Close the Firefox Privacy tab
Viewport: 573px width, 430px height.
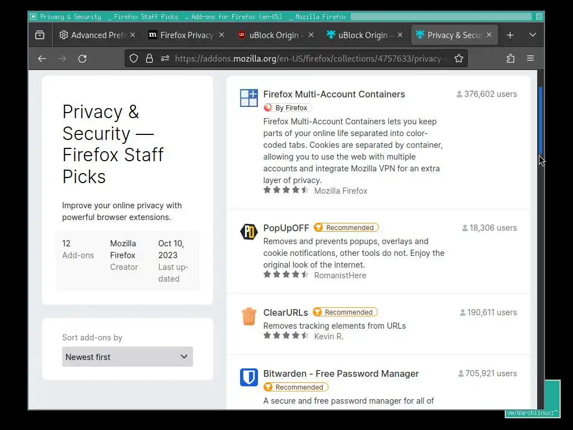click(x=222, y=35)
